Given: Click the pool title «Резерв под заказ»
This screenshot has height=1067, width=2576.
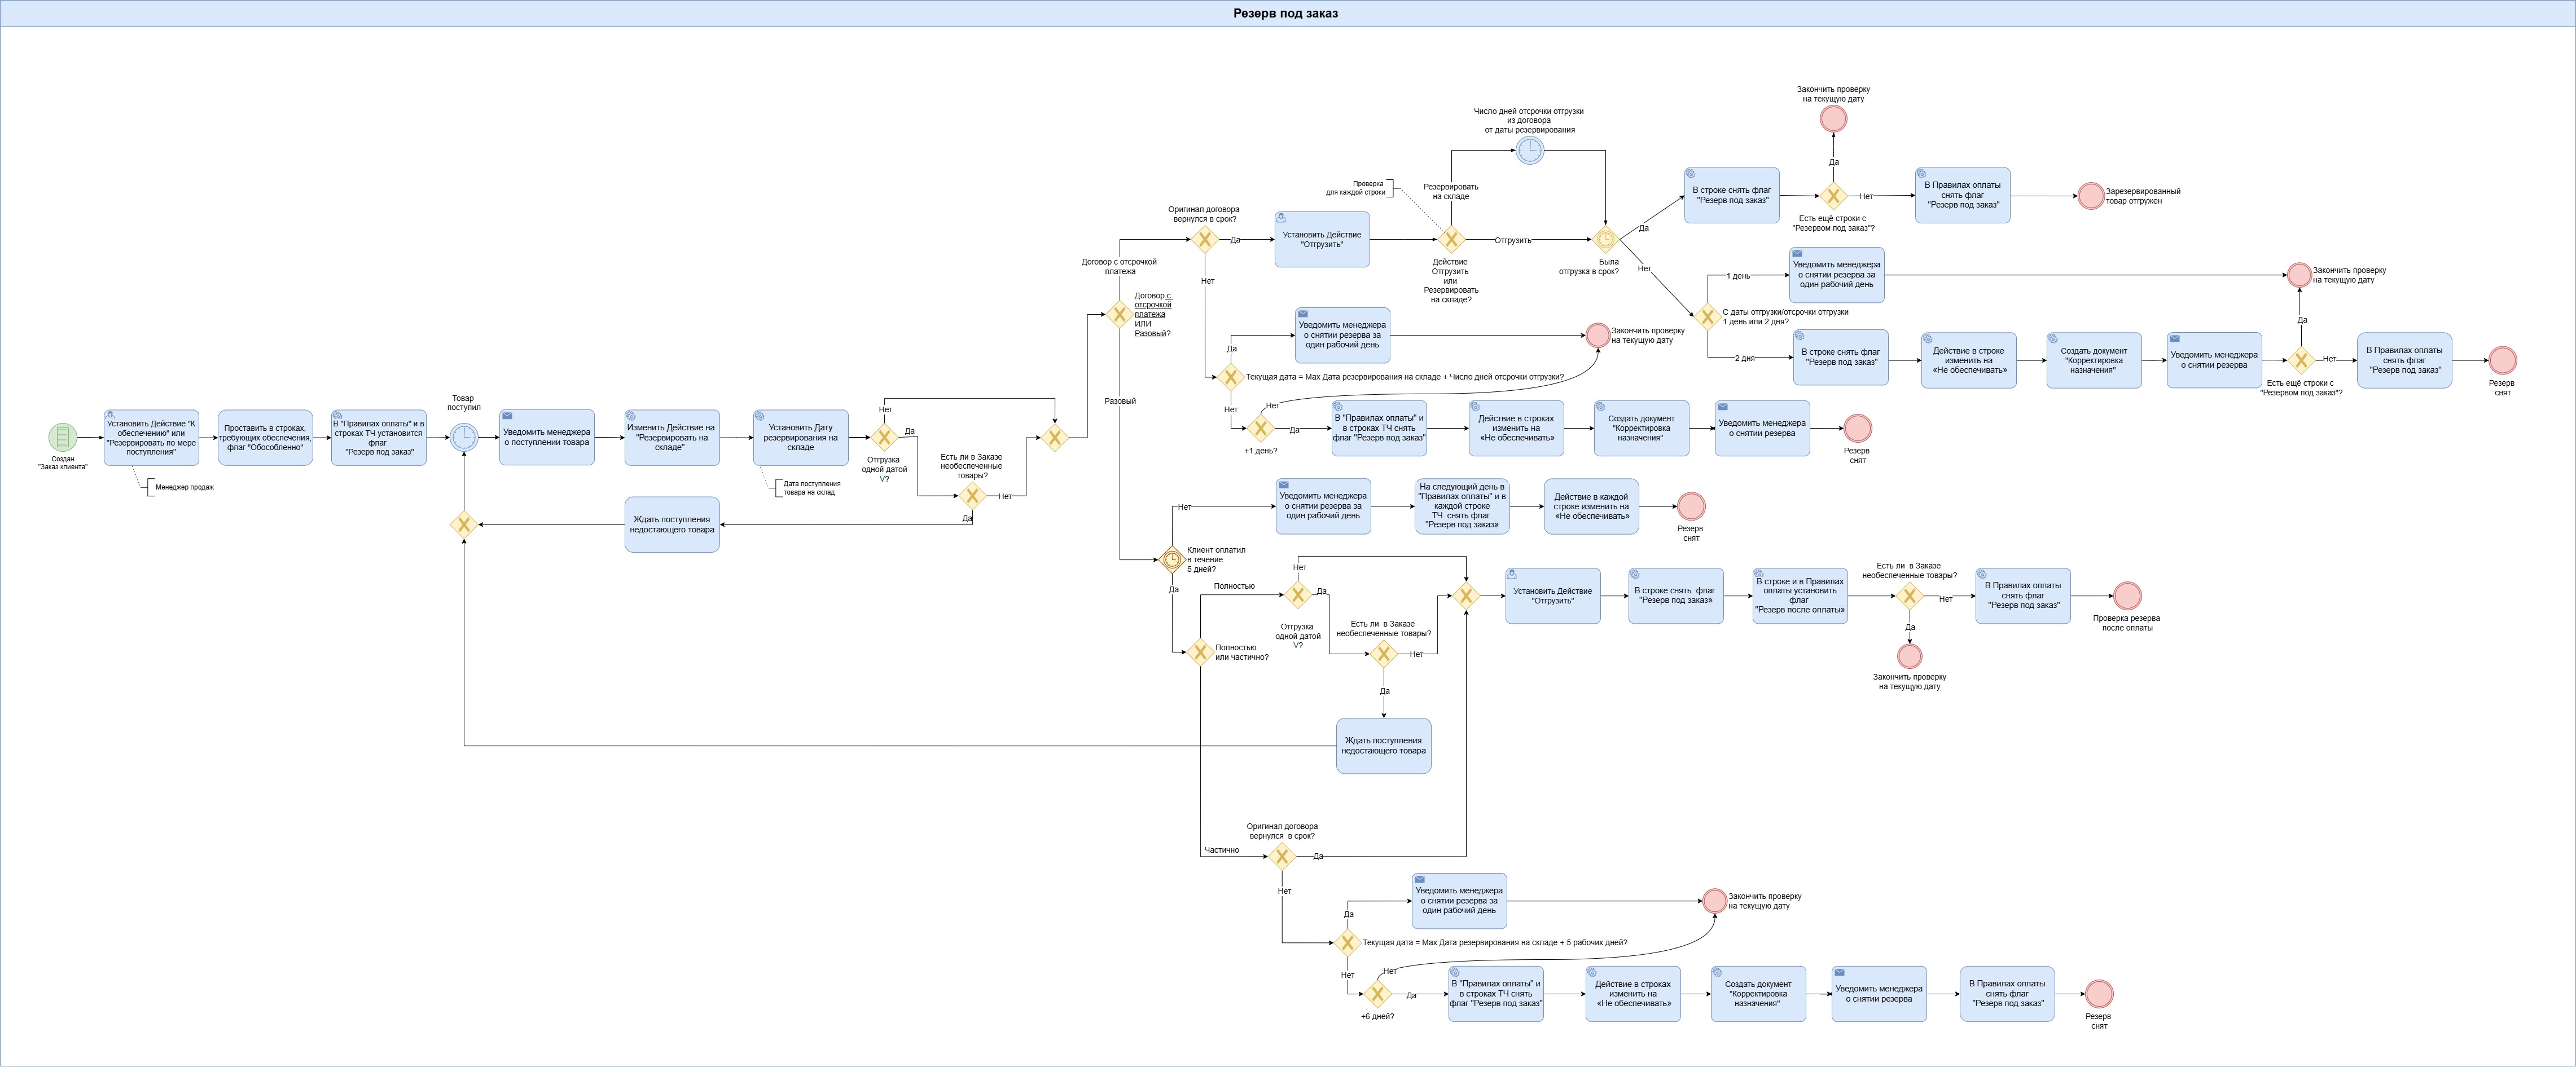Looking at the screenshot, I should coord(1285,13).
